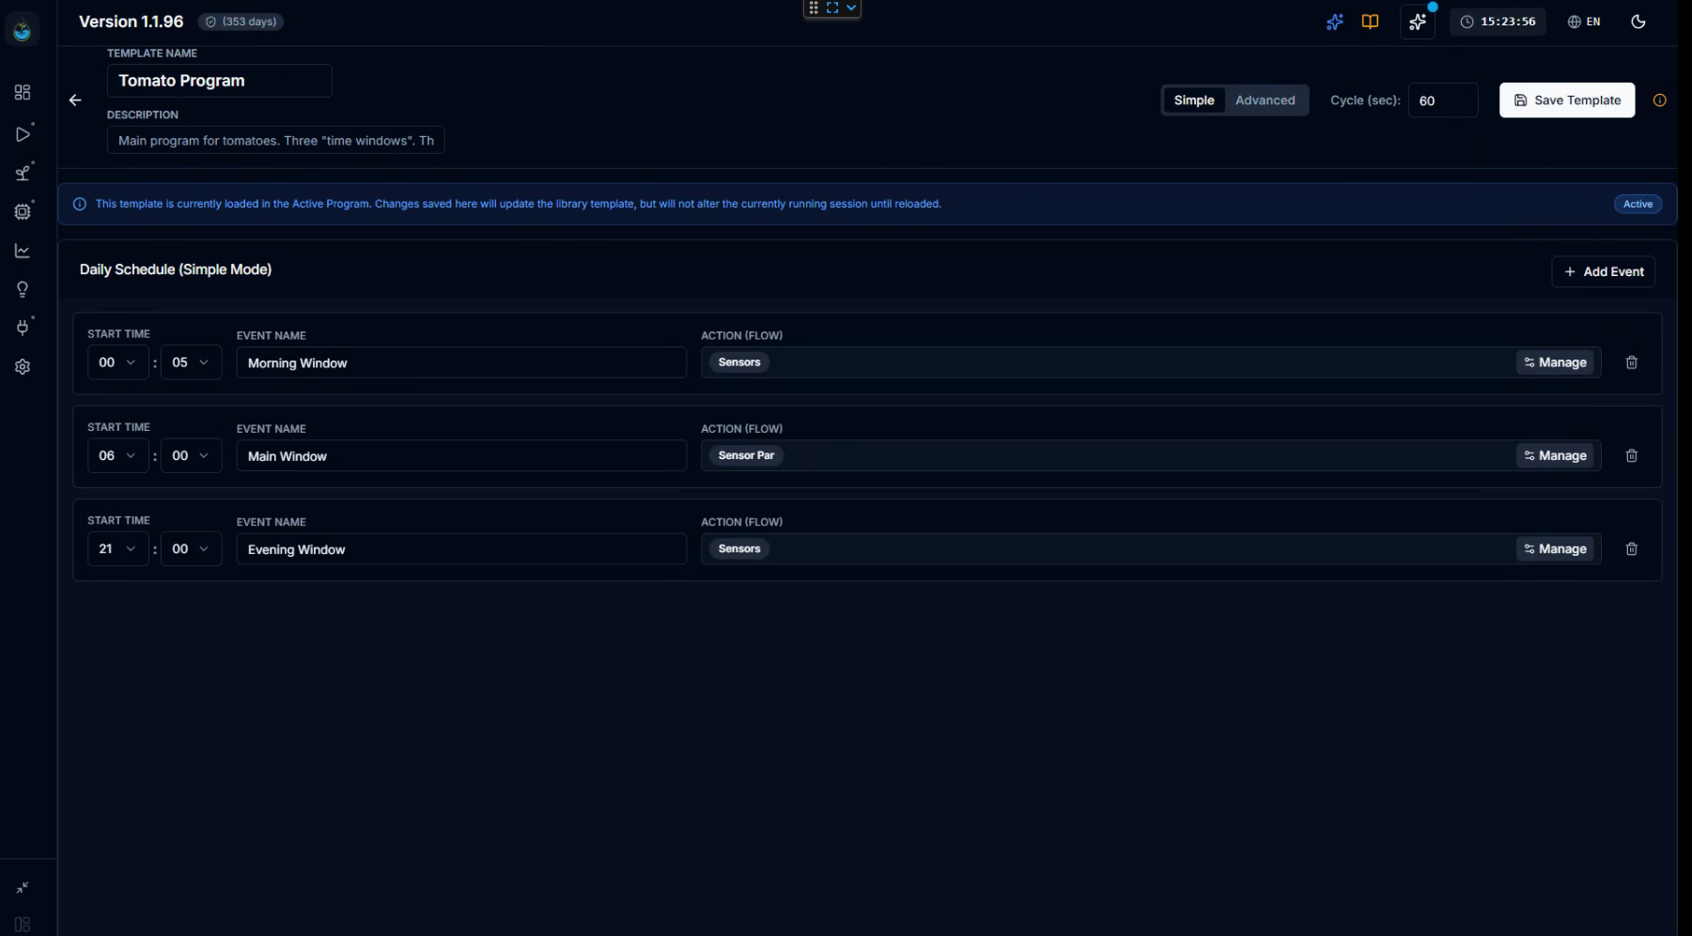
Task: Click the Save Template button
Action: (1567, 100)
